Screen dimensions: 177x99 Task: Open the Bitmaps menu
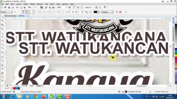point(40,4)
